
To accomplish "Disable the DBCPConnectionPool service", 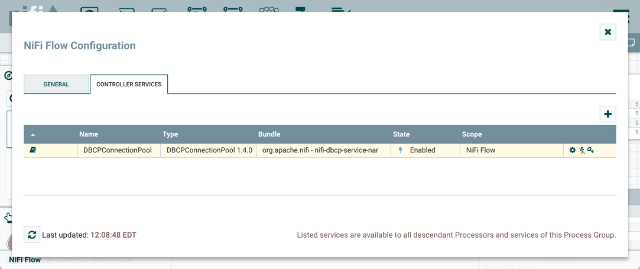I will pyautogui.click(x=581, y=150).
